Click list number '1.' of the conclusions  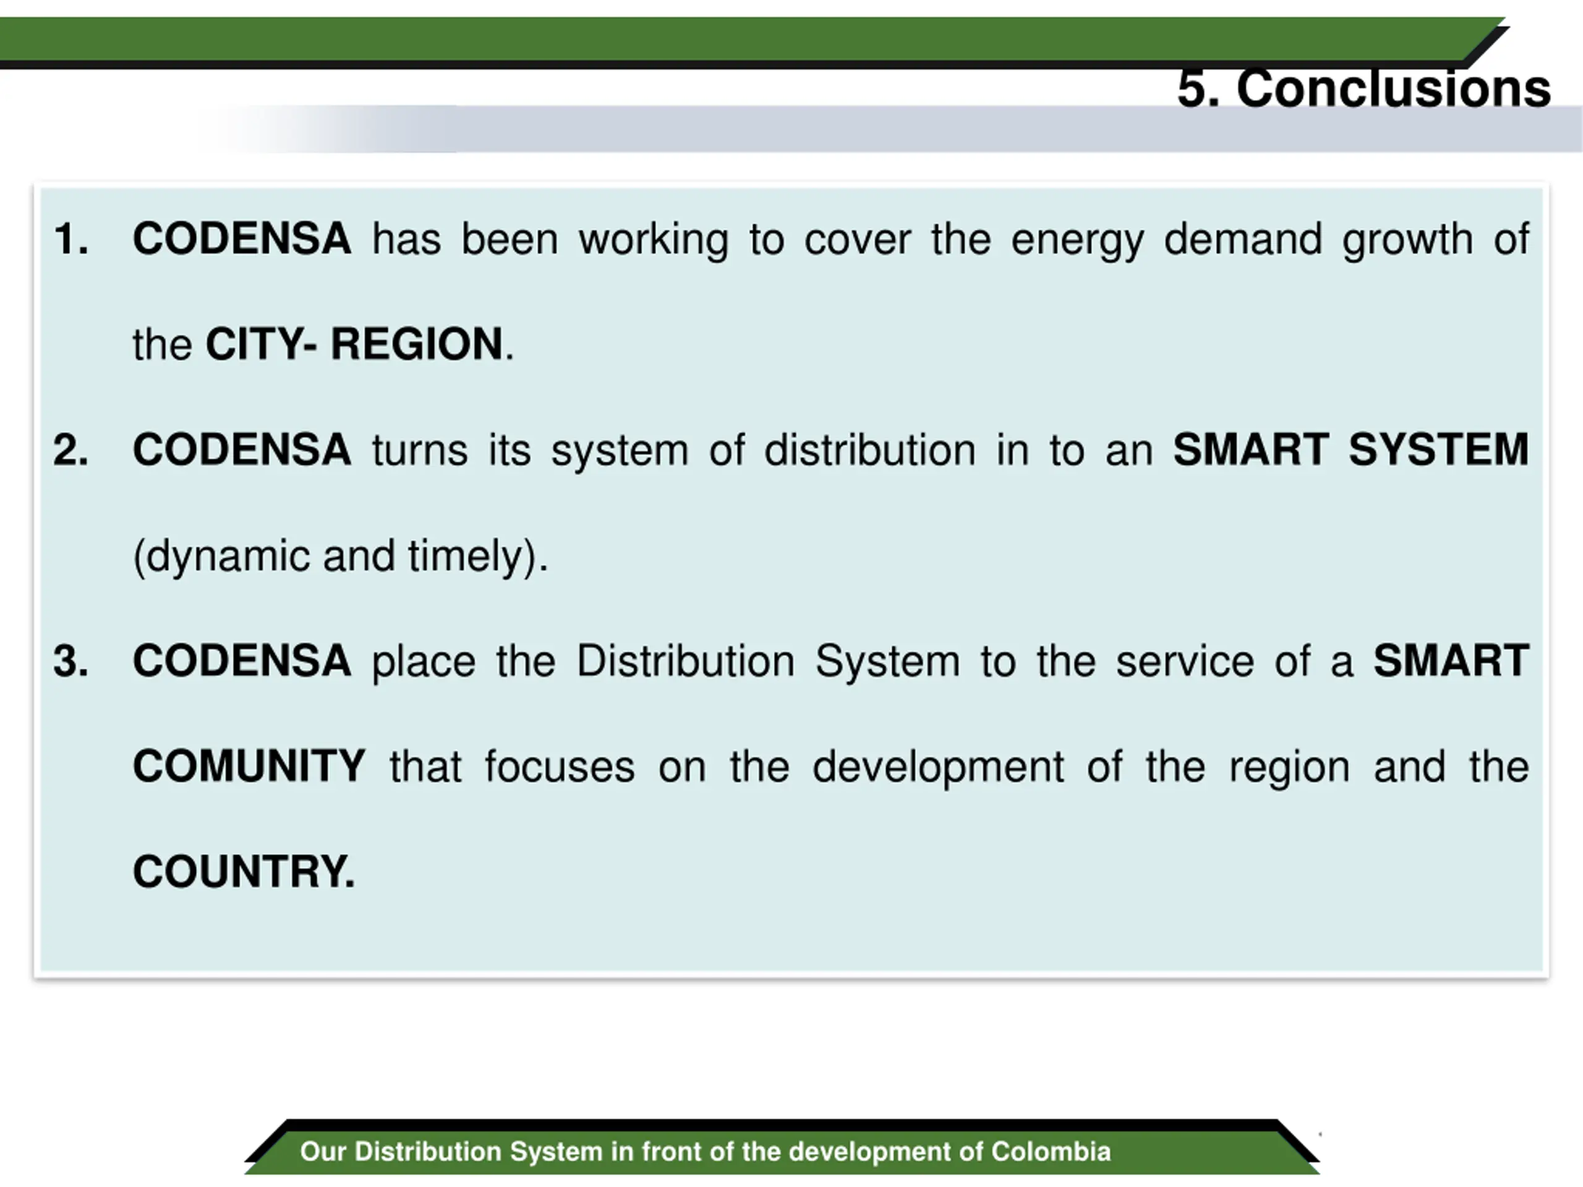72,239
